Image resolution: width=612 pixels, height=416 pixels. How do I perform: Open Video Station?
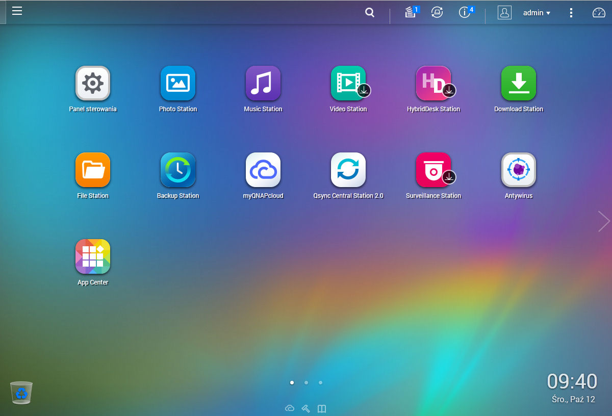[x=348, y=83]
